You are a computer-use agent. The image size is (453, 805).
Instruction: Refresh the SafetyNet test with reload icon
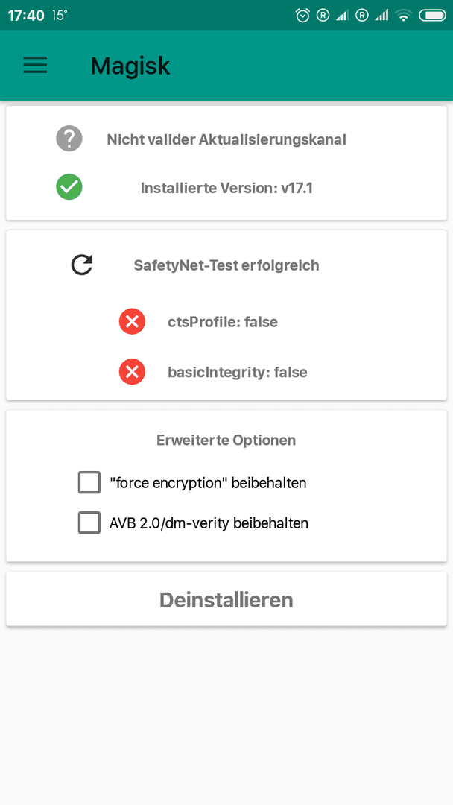82,265
